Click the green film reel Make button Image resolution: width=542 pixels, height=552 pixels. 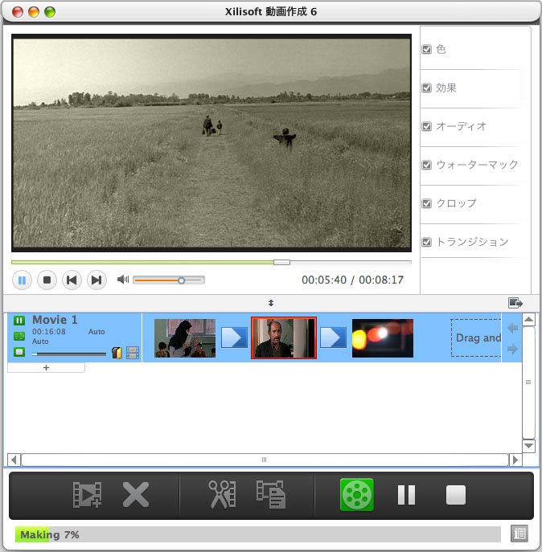coord(357,494)
